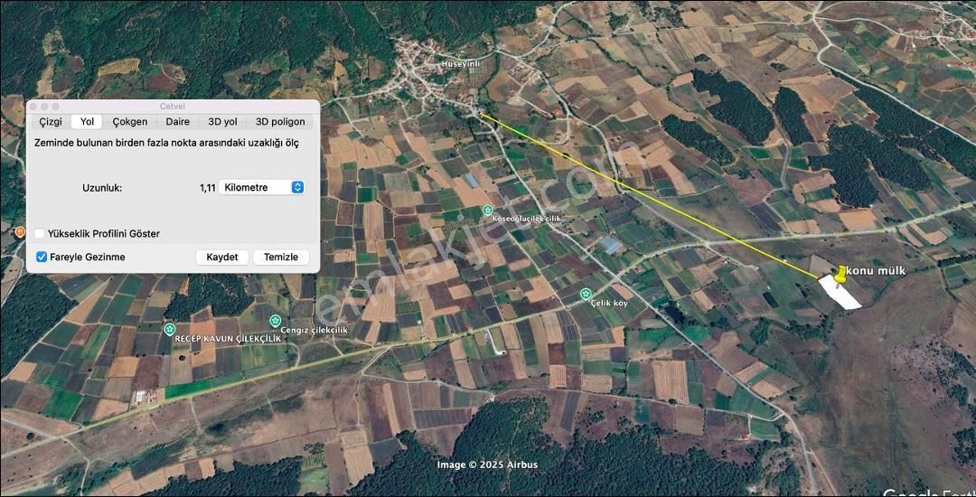Open the RECEP KAVUN ÇİLEKÇİLİK marker

[169, 328]
